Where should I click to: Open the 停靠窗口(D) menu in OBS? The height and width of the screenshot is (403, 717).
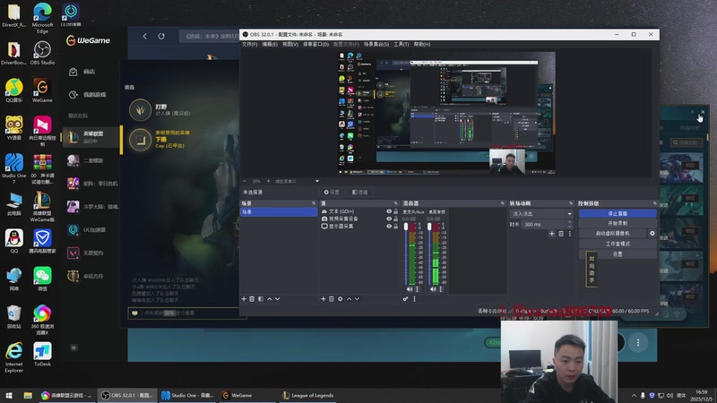tap(316, 44)
